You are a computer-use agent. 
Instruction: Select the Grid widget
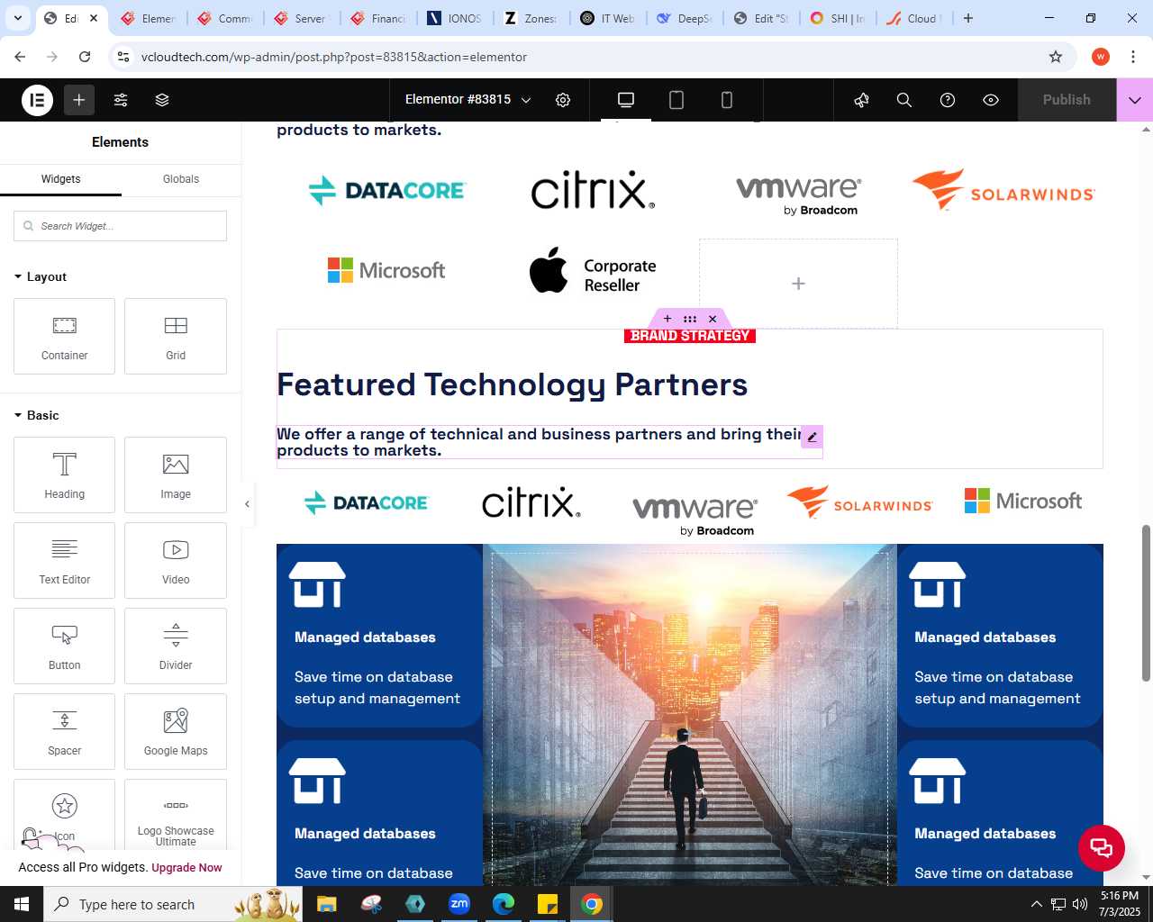(x=176, y=336)
